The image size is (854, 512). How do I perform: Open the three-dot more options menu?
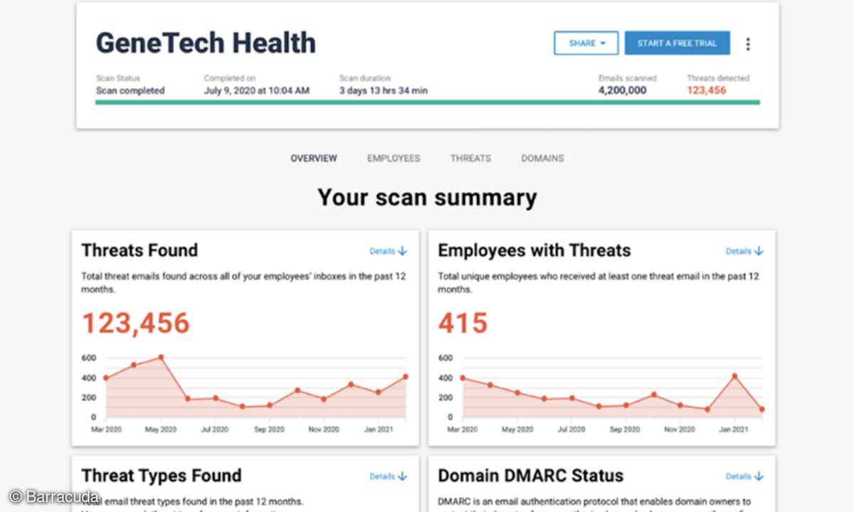(747, 44)
